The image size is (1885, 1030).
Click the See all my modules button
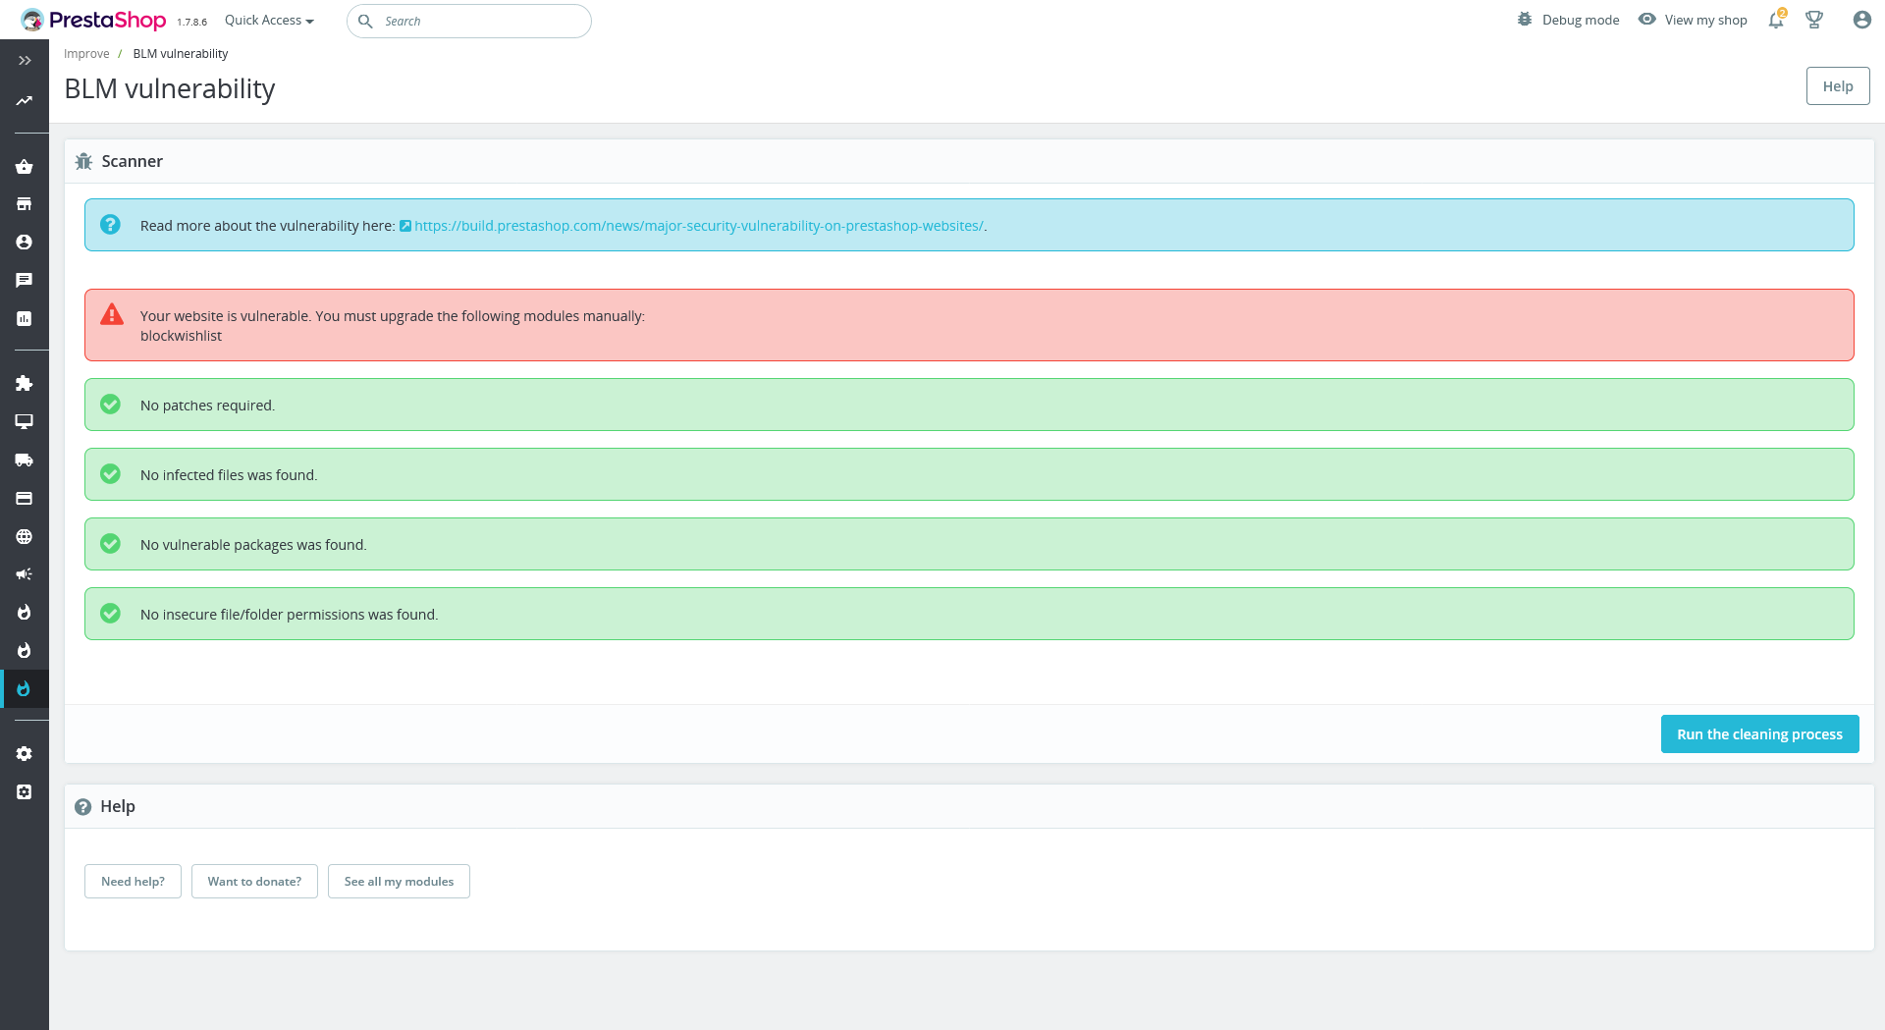click(399, 882)
